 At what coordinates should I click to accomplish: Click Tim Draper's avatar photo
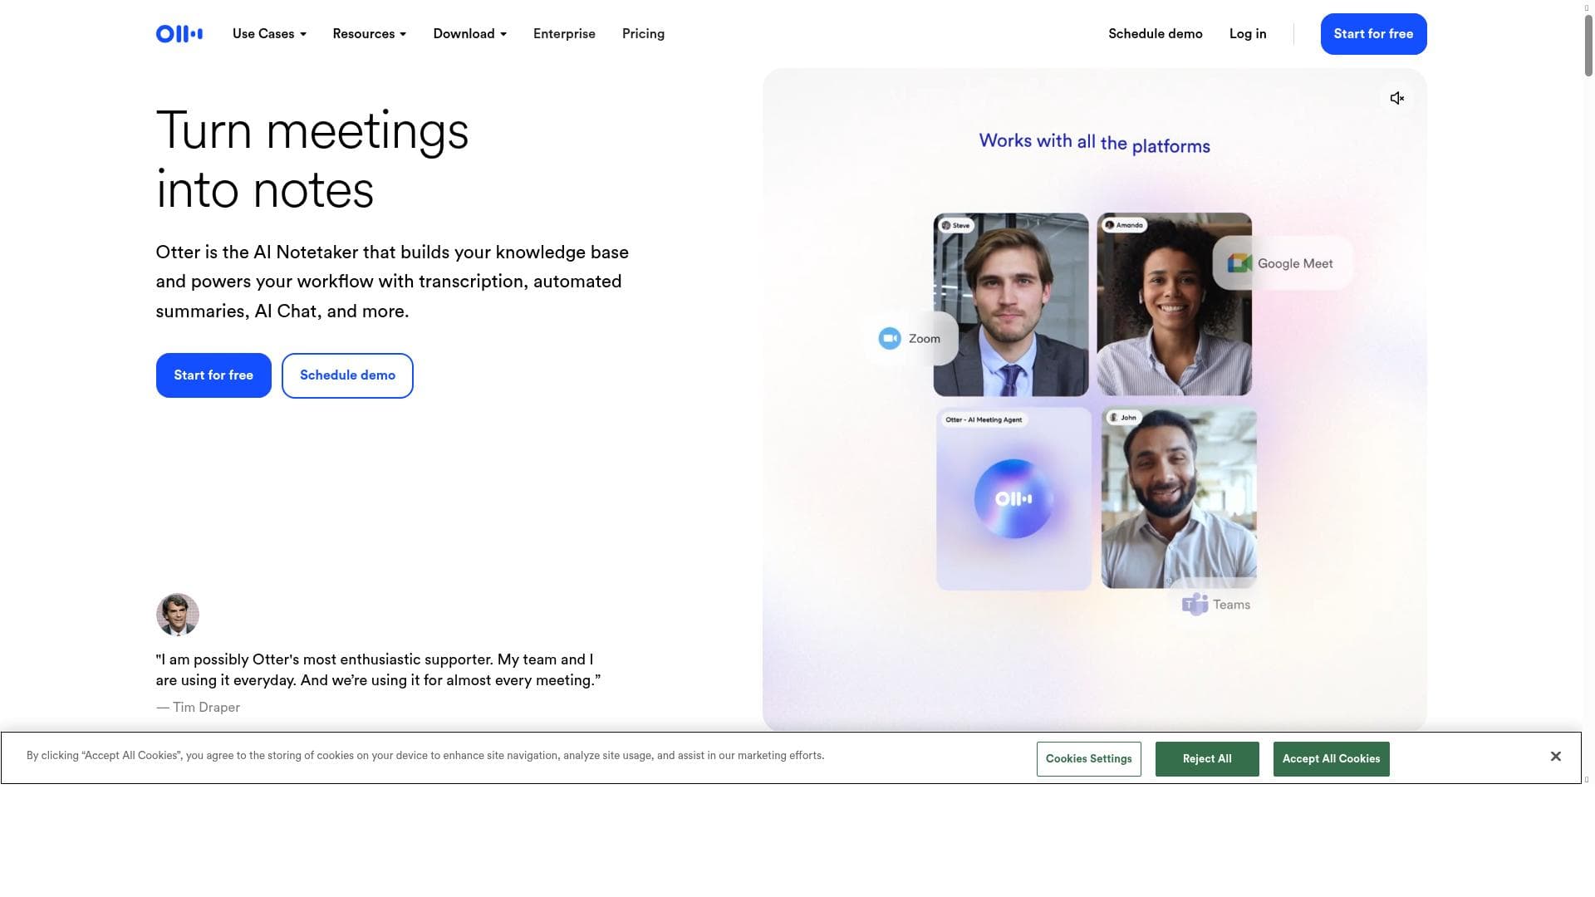point(177,615)
